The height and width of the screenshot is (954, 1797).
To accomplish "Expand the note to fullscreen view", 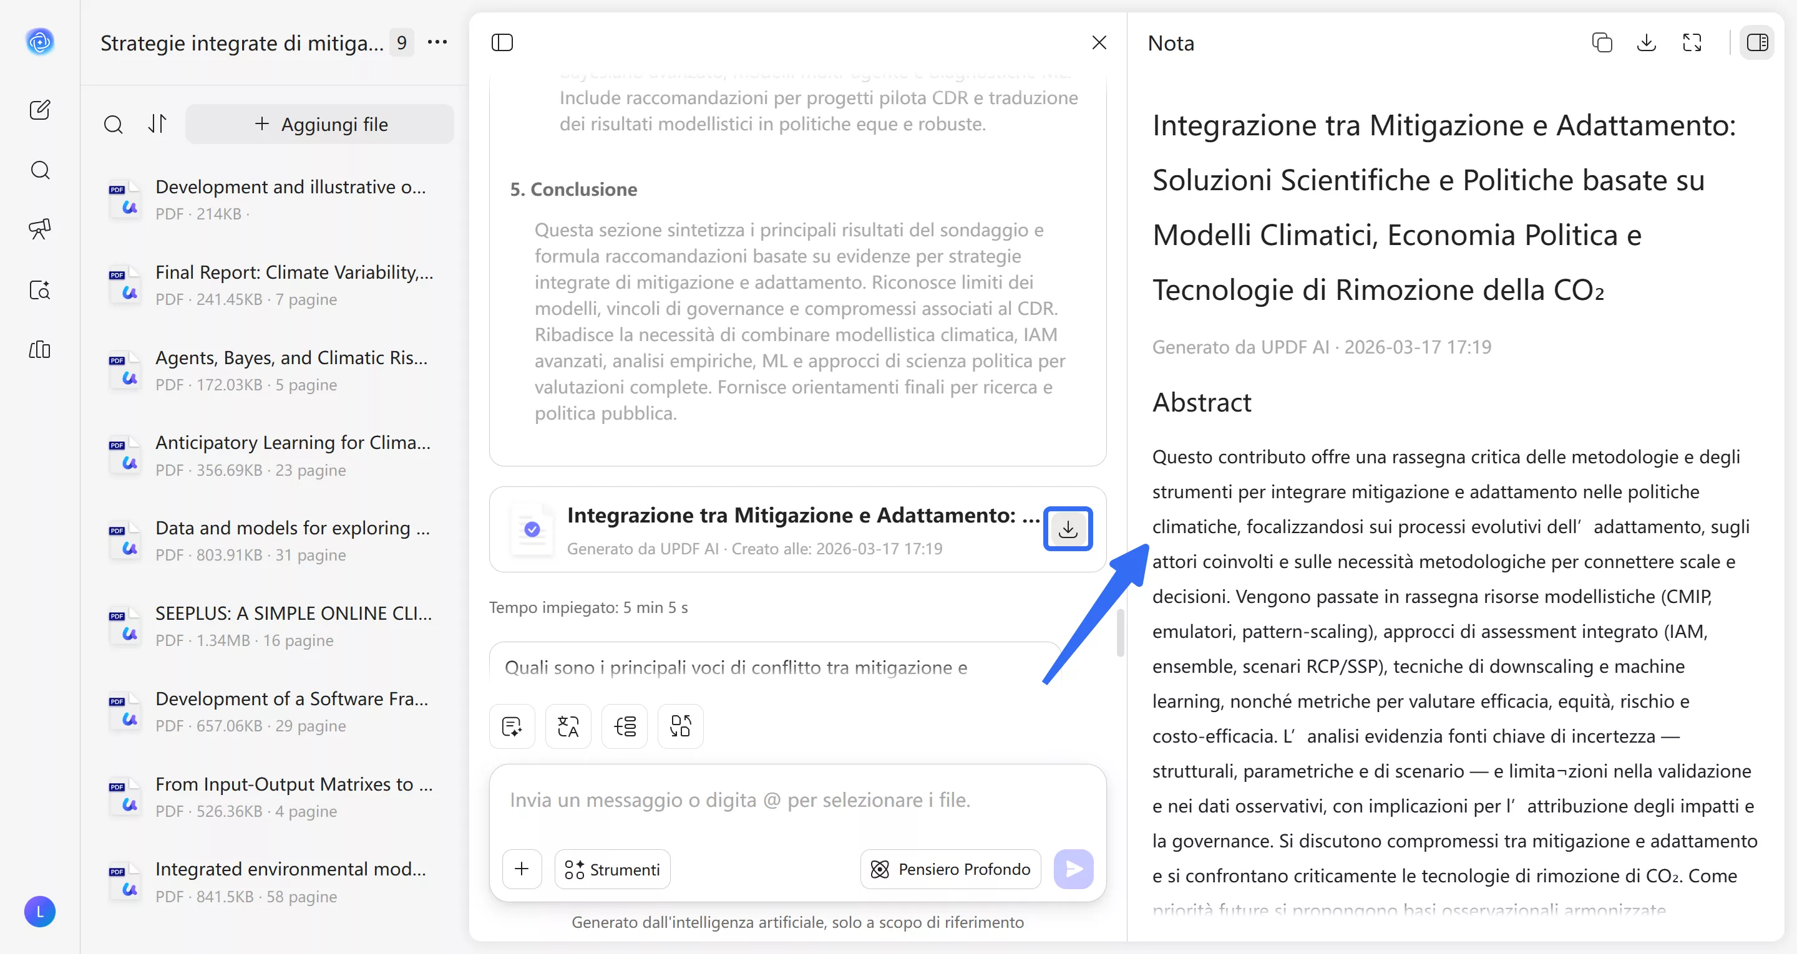I will coord(1693,42).
